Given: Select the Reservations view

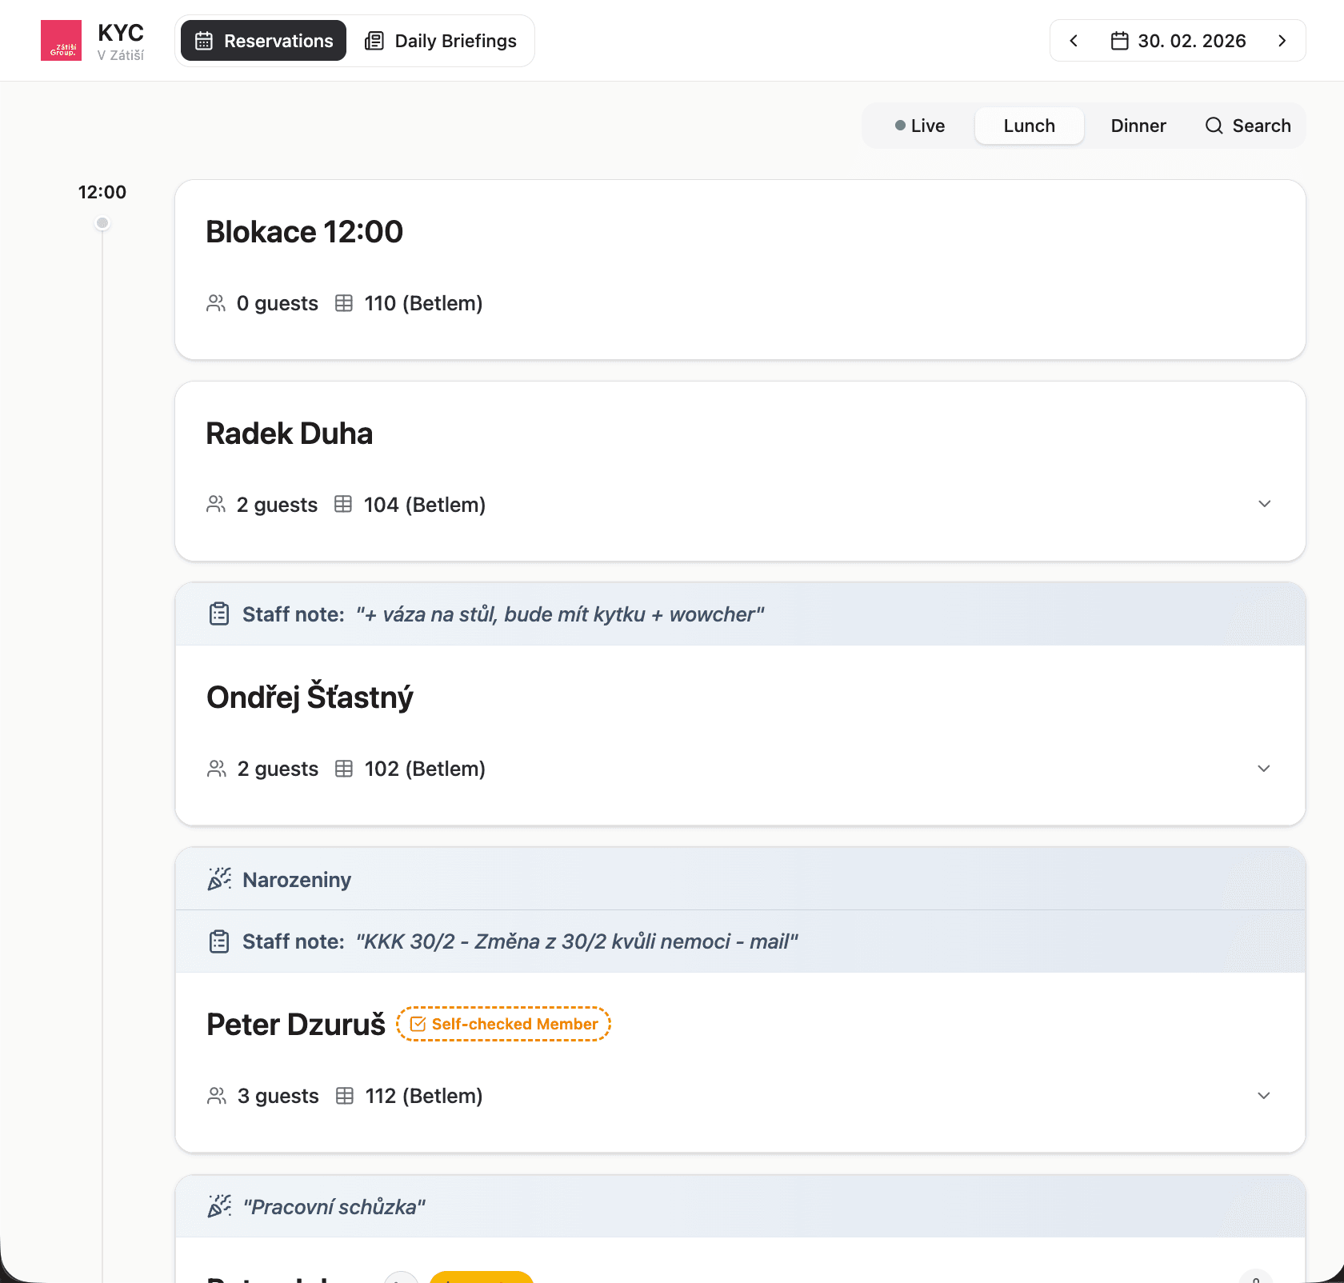Looking at the screenshot, I should (262, 40).
